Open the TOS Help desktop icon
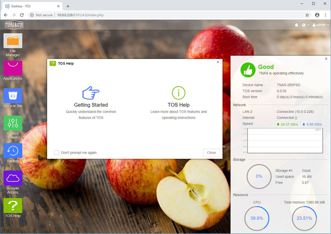 pyautogui.click(x=13, y=206)
